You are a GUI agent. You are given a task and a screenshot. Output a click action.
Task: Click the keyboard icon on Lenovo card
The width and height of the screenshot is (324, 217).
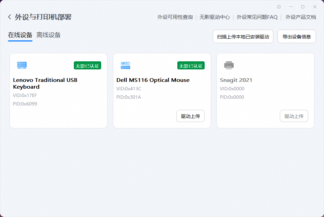[x=22, y=65]
